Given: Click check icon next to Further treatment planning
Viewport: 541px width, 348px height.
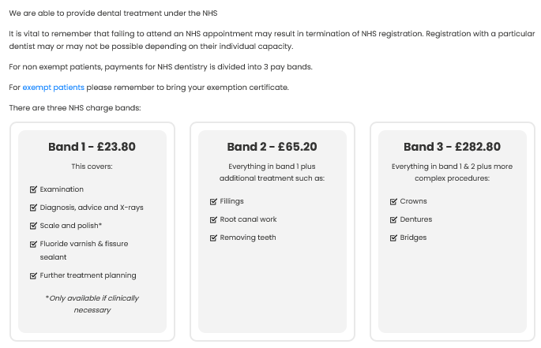Looking at the screenshot, I should pyautogui.click(x=33, y=275).
